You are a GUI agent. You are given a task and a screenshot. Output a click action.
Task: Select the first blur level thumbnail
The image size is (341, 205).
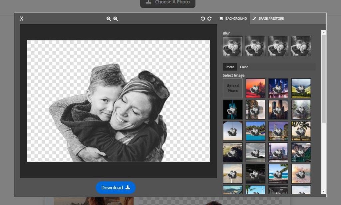pyautogui.click(x=233, y=46)
